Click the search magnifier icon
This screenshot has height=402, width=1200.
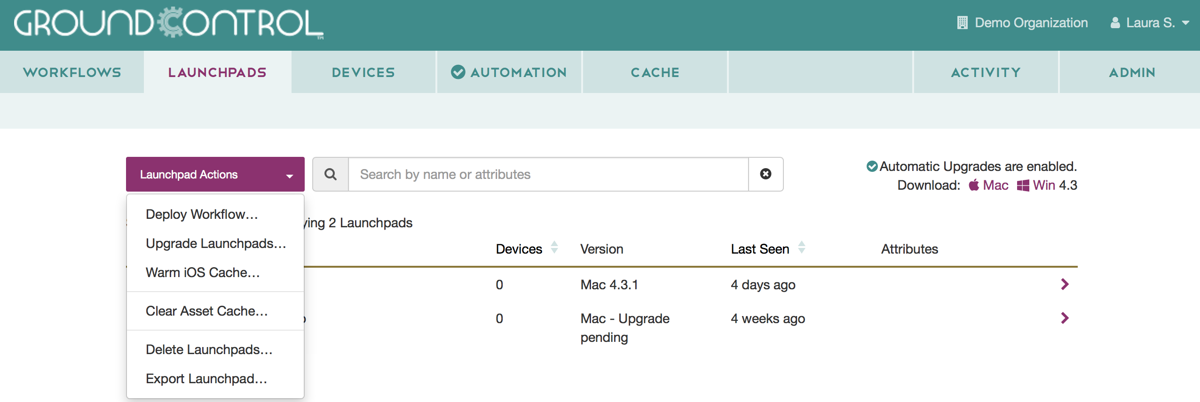coord(331,174)
